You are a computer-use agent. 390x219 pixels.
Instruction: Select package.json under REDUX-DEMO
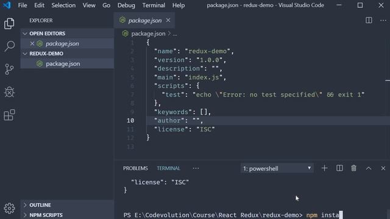(67, 63)
